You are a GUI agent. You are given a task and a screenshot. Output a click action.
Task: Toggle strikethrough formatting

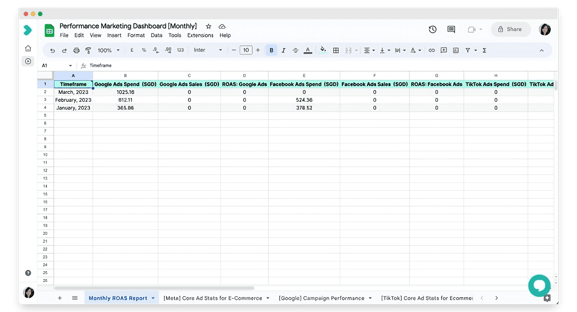pos(295,50)
